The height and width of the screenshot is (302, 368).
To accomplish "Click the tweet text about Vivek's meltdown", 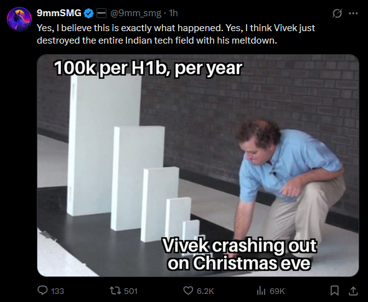I will point(176,34).
